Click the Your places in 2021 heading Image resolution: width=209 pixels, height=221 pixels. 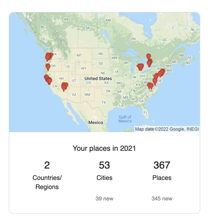[104, 149]
